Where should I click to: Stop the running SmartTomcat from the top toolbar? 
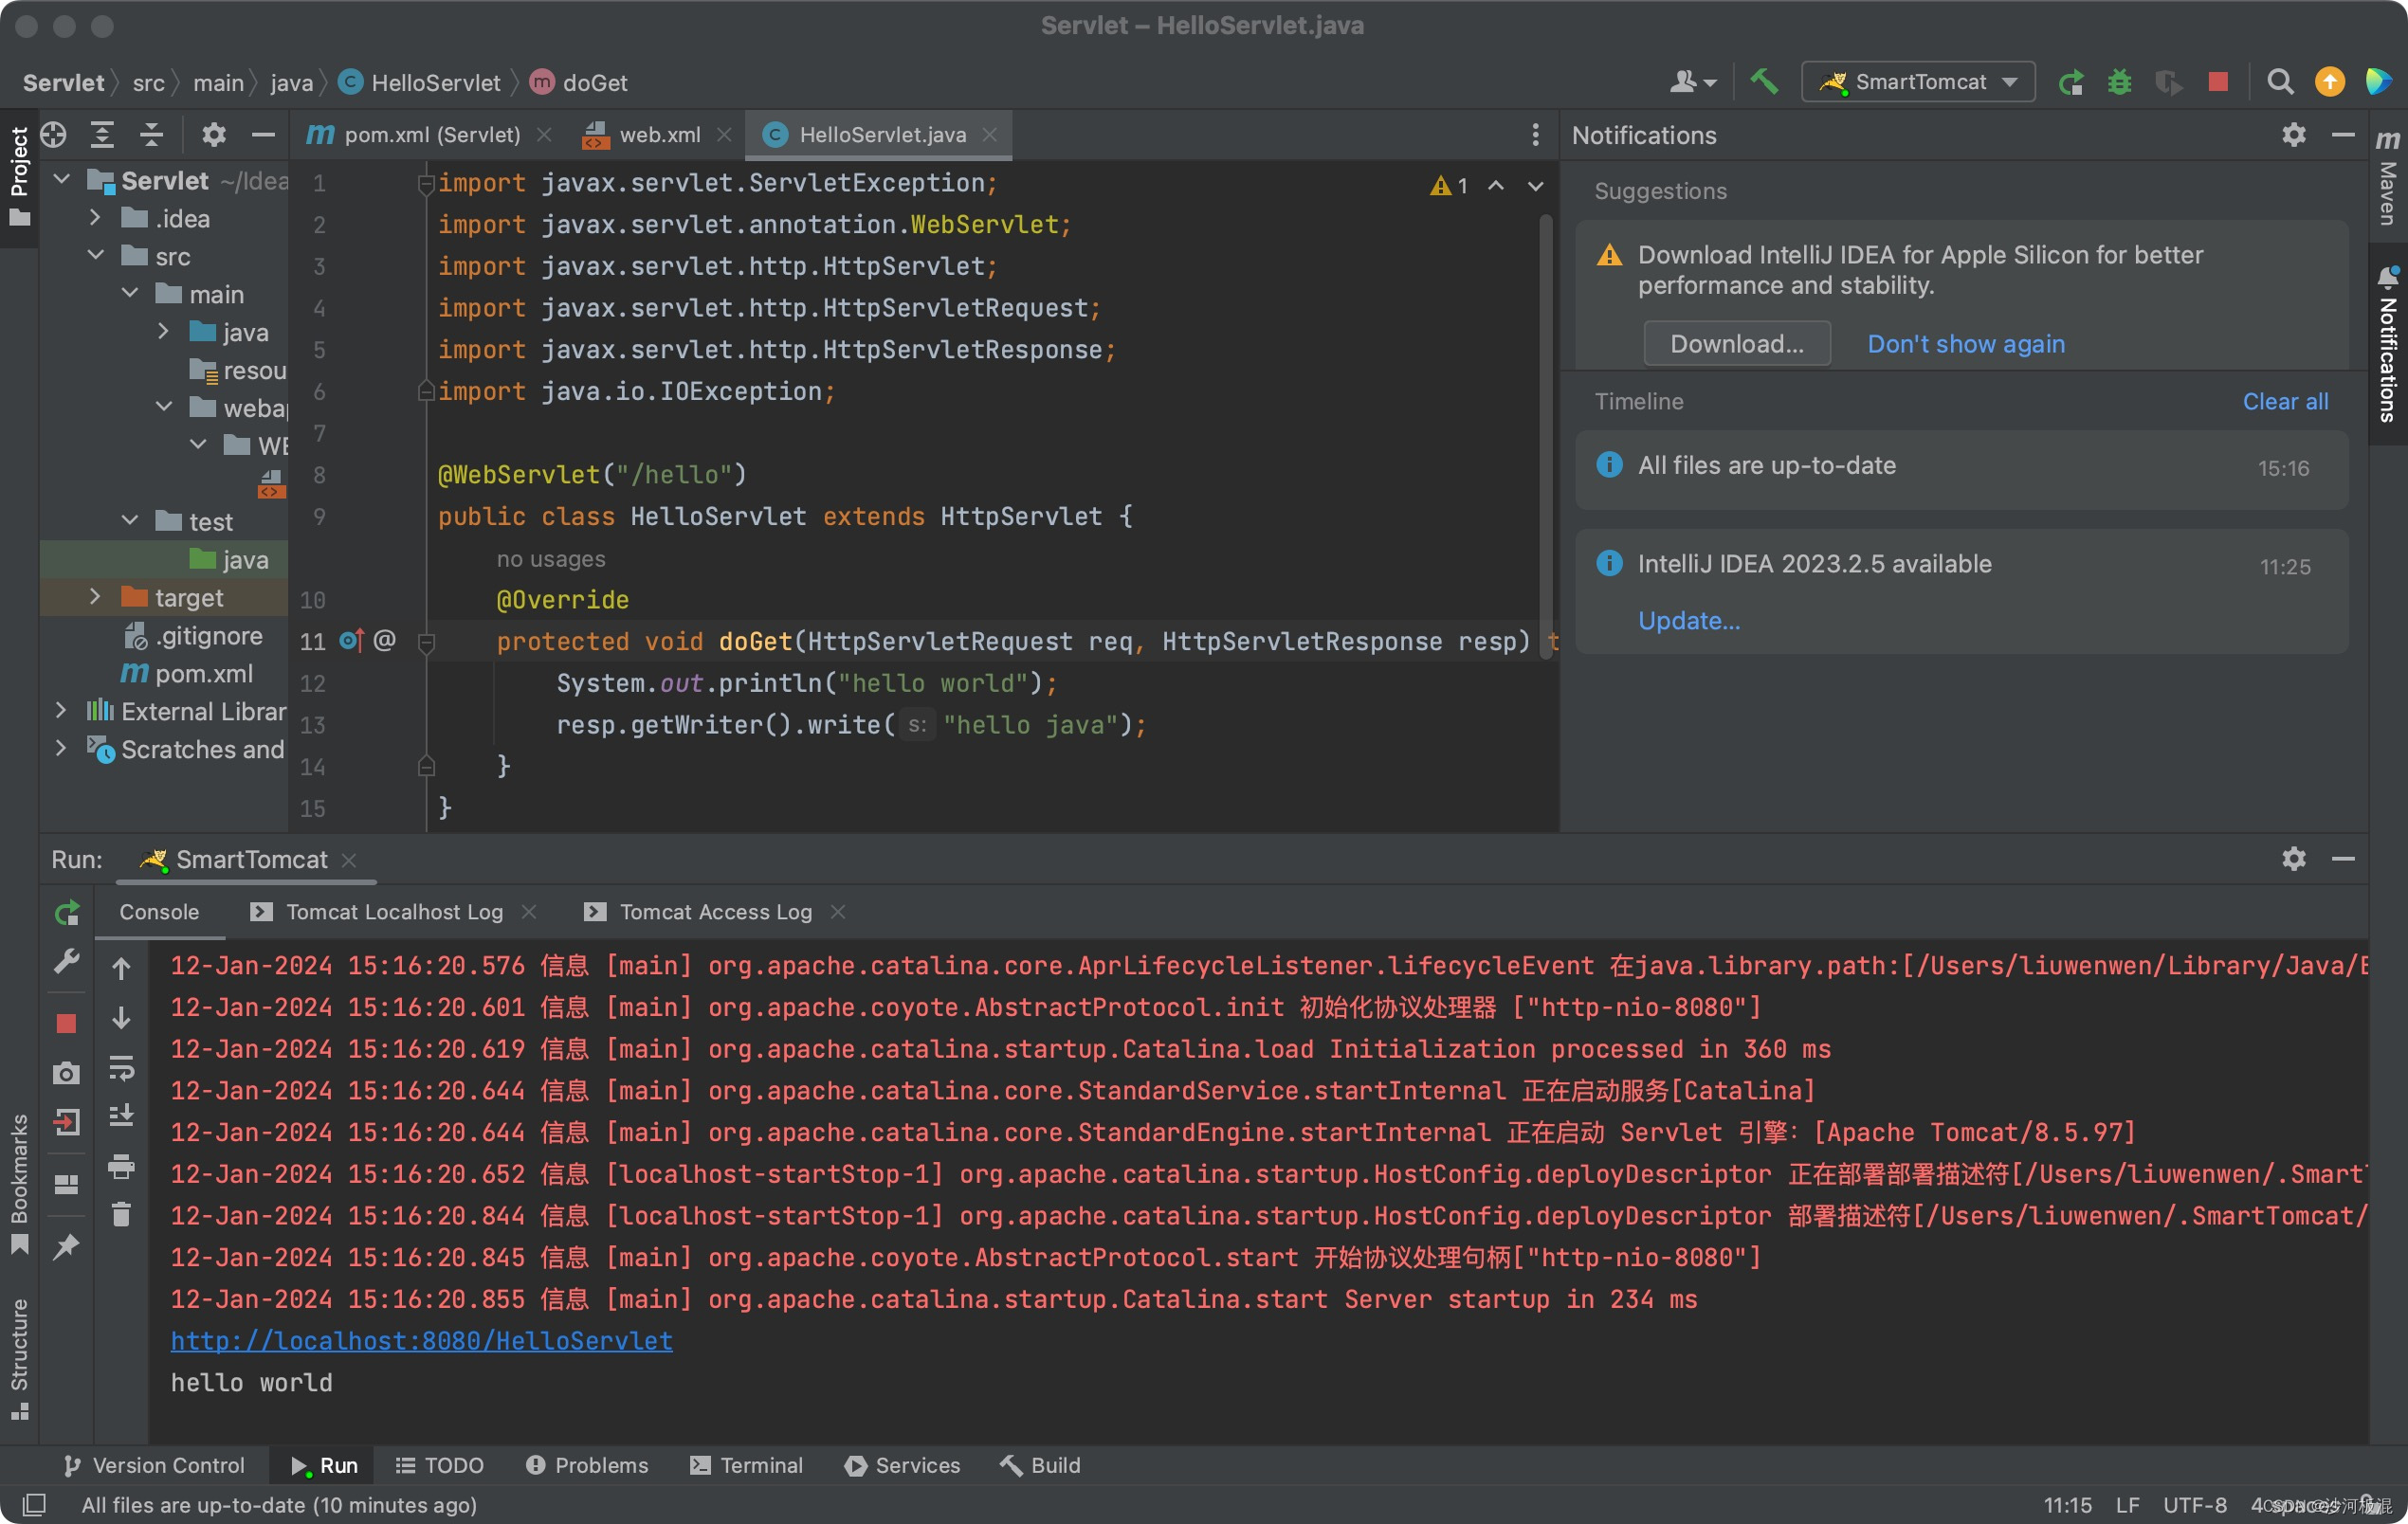(2218, 82)
